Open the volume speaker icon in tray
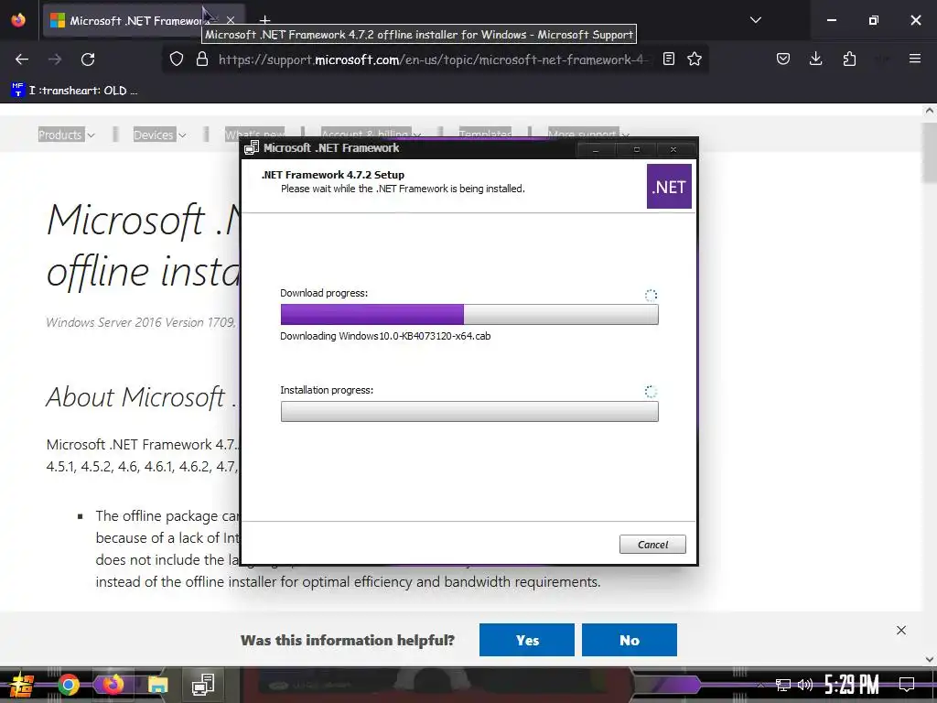 click(805, 685)
